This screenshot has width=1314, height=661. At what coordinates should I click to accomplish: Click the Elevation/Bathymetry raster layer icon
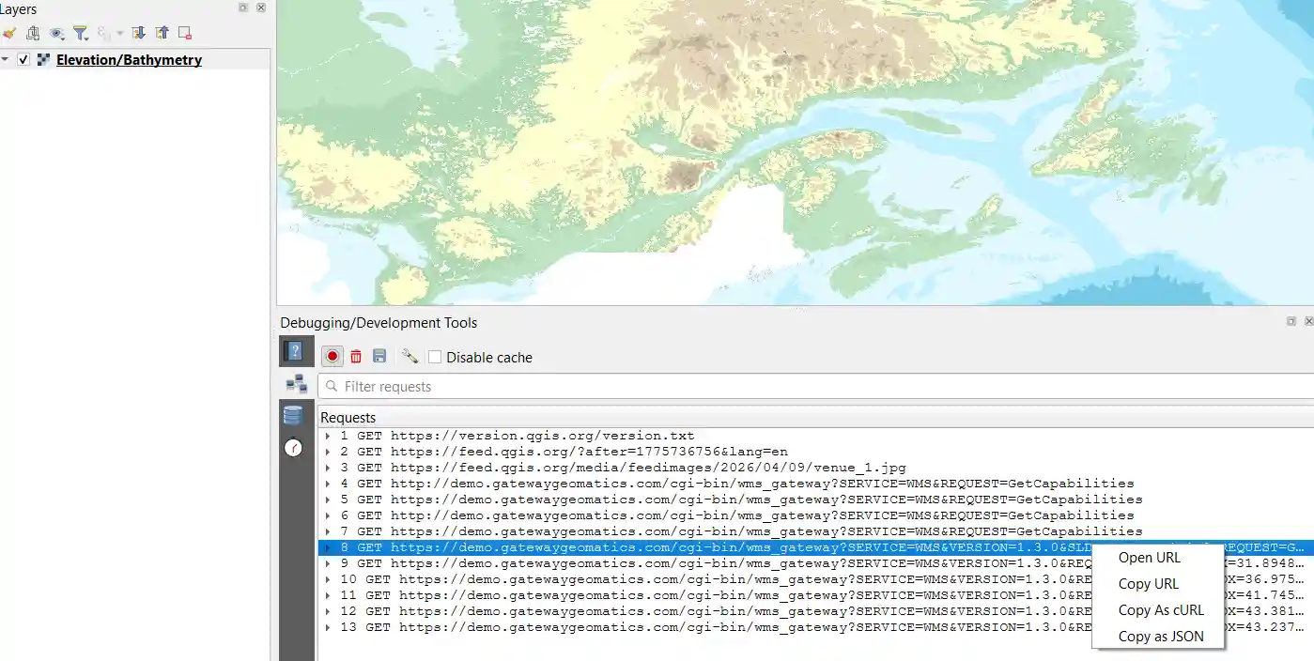pyautogui.click(x=43, y=60)
